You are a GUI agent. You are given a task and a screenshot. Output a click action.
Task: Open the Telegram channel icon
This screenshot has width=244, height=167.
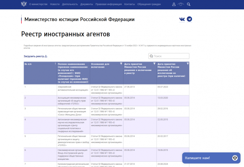pyautogui.click(x=189, y=19)
